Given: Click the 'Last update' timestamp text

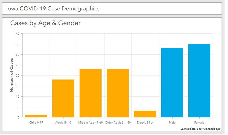Looking at the screenshot, I should 200,129.
